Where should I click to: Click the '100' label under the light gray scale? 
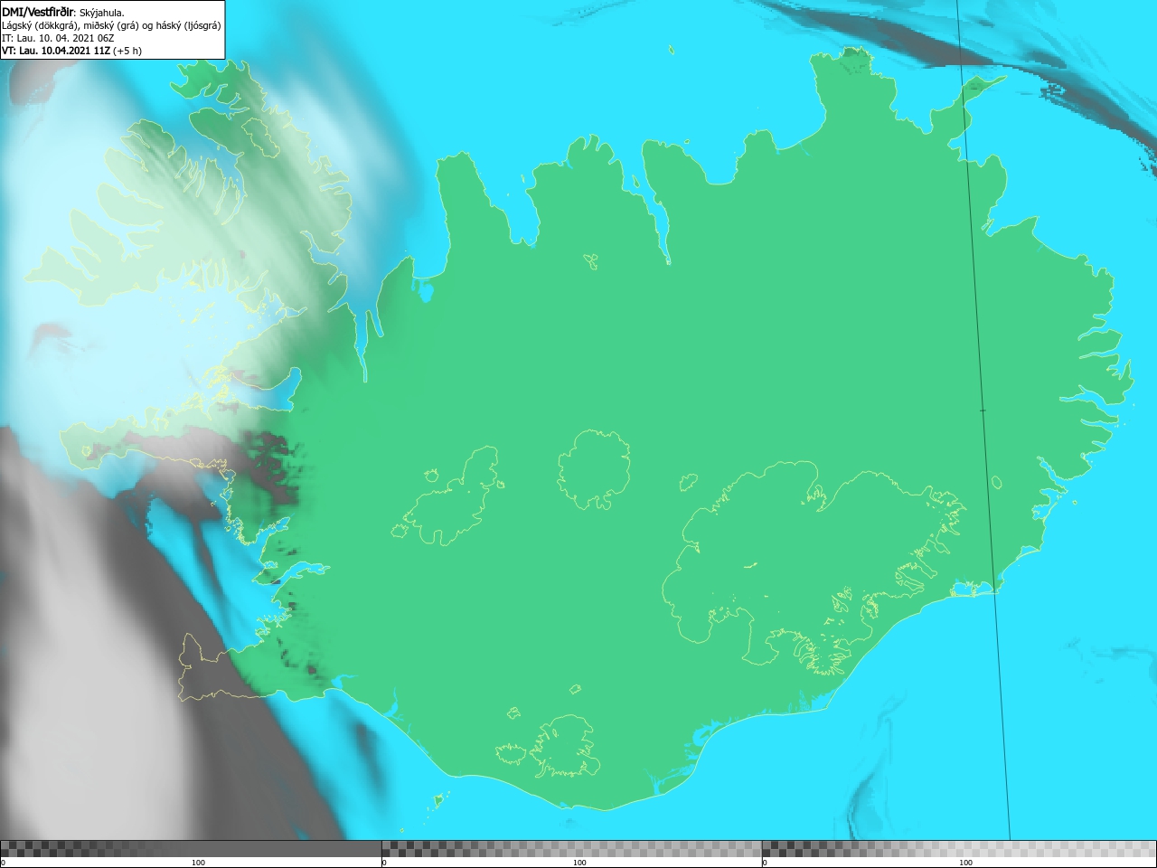965,863
